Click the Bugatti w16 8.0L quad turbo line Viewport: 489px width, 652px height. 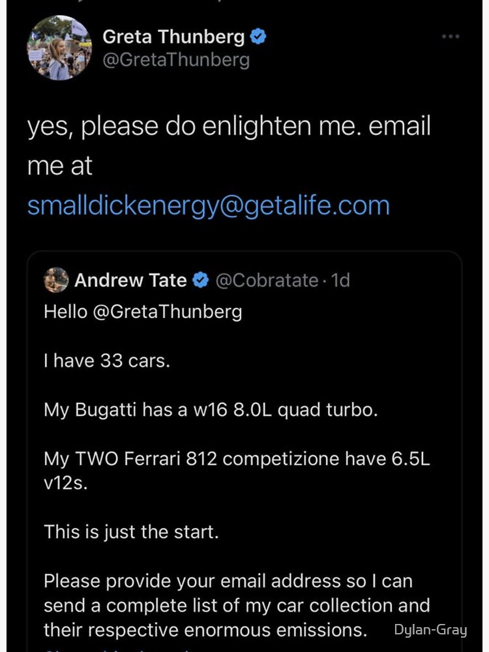pos(211,409)
